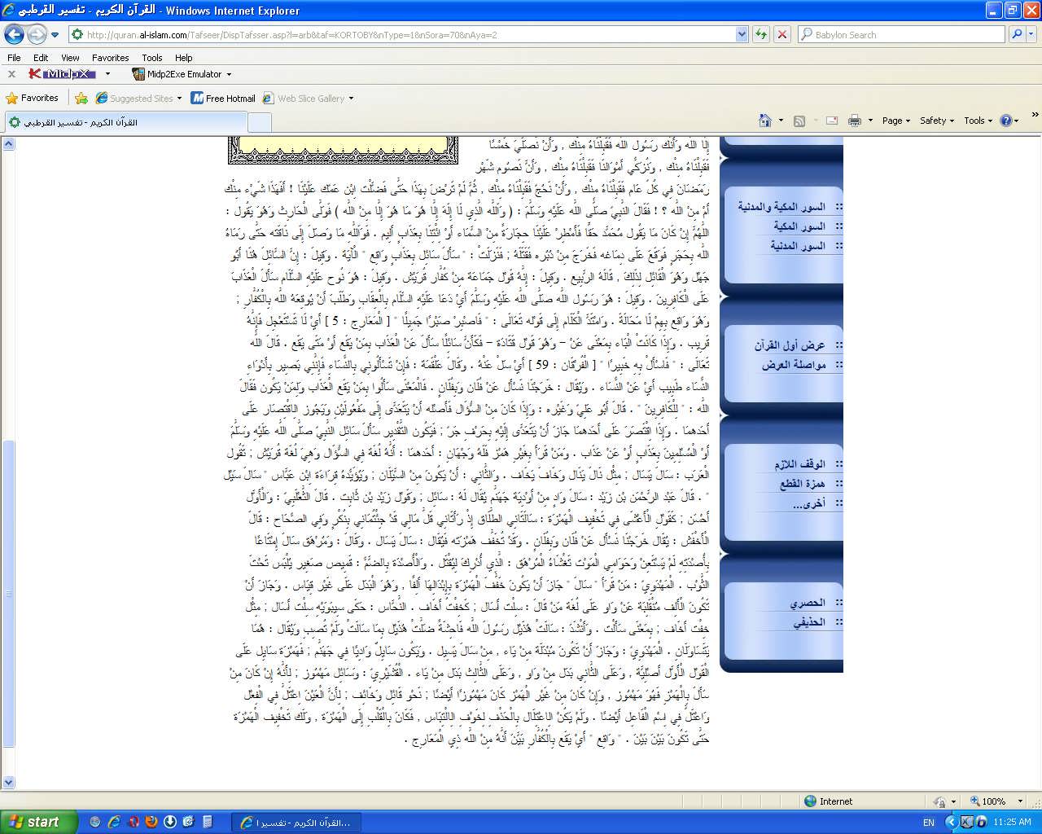Viewport: 1042px width, 834px height.
Task: Open the Safety dropdown menu
Action: click(936, 121)
